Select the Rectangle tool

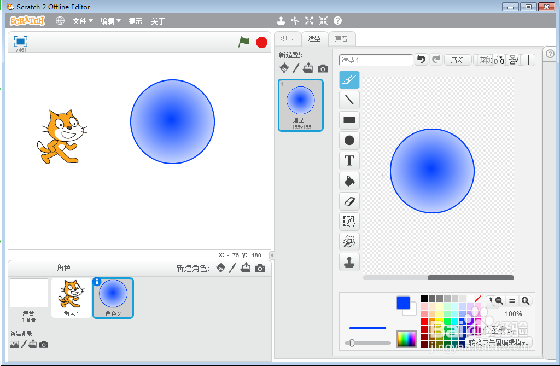click(349, 120)
